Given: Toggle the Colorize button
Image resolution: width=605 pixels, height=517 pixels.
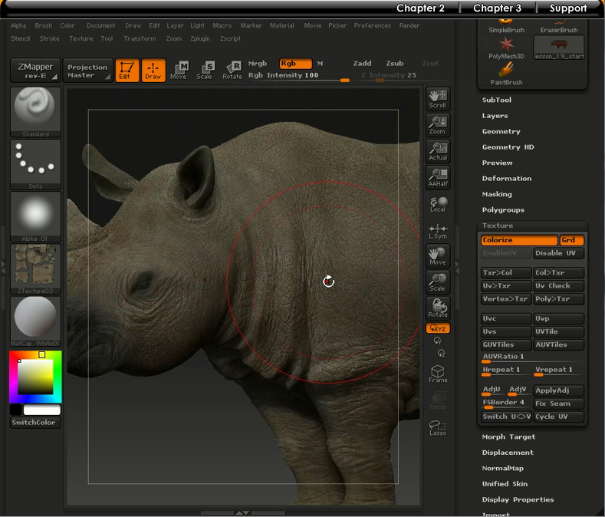Looking at the screenshot, I should click(x=518, y=240).
